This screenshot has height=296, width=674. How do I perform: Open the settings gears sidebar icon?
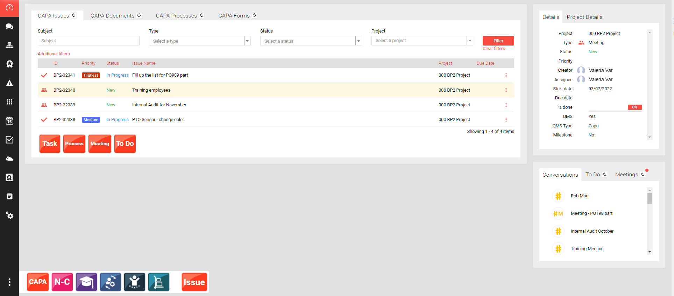click(9, 216)
